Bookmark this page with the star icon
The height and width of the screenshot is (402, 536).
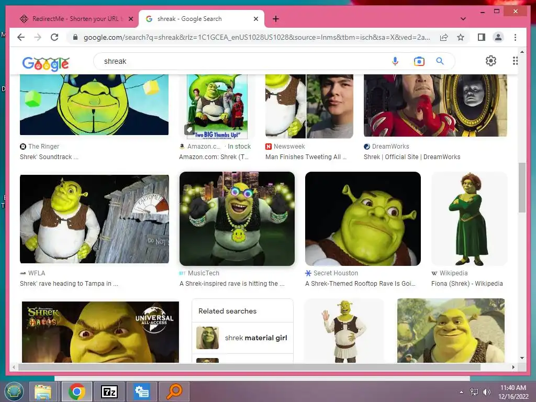coord(461,37)
